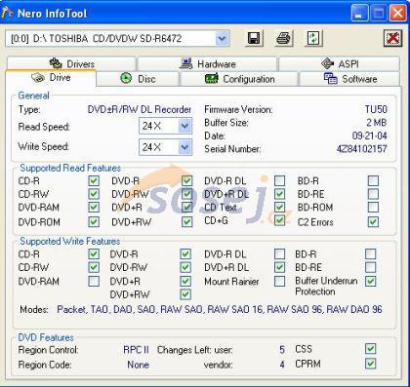Image resolution: width=410 pixels, height=387 pixels.
Task: Toggle BD-RE write feature checkbox
Action: [371, 267]
